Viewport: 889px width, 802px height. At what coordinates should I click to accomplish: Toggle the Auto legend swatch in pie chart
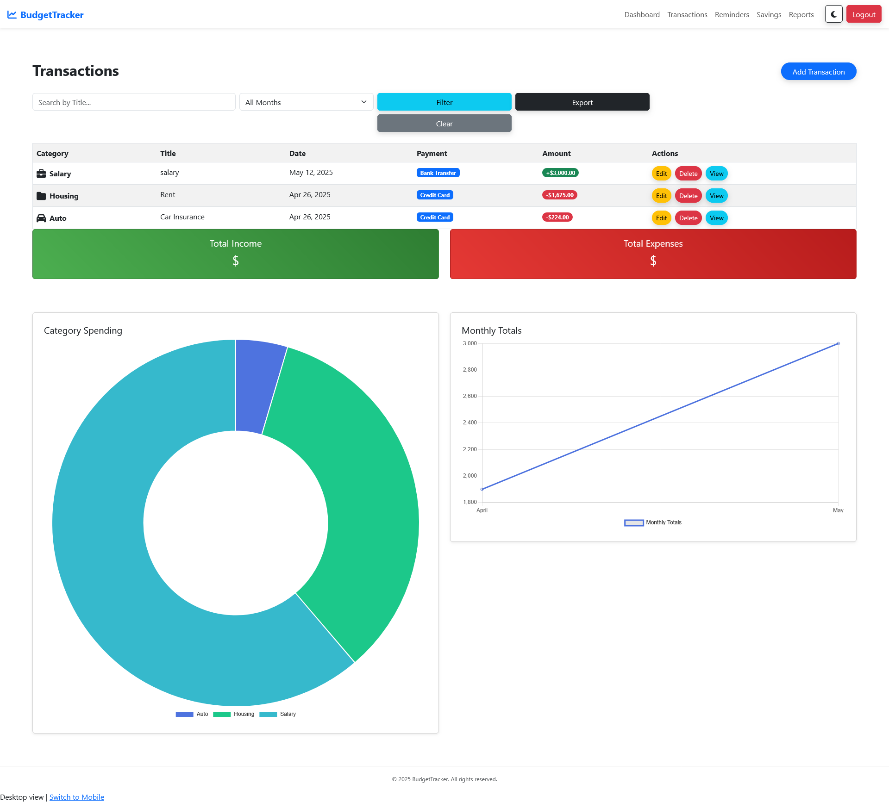click(x=184, y=714)
